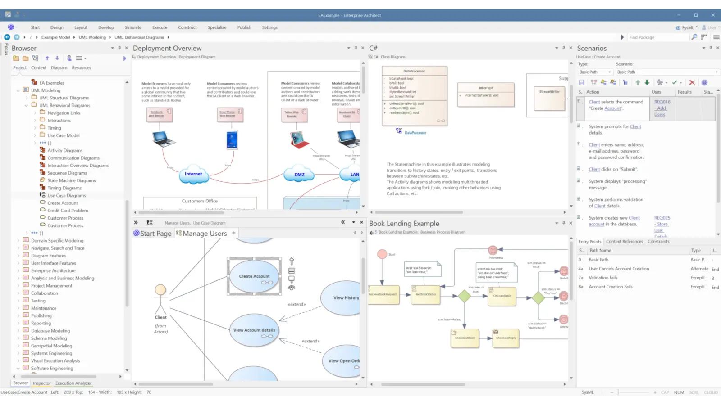Save the scenario in the Scenarios toolbar

pyautogui.click(x=581, y=82)
